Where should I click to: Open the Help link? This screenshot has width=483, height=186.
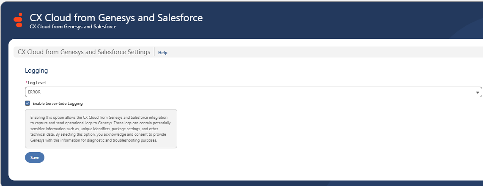click(x=163, y=53)
